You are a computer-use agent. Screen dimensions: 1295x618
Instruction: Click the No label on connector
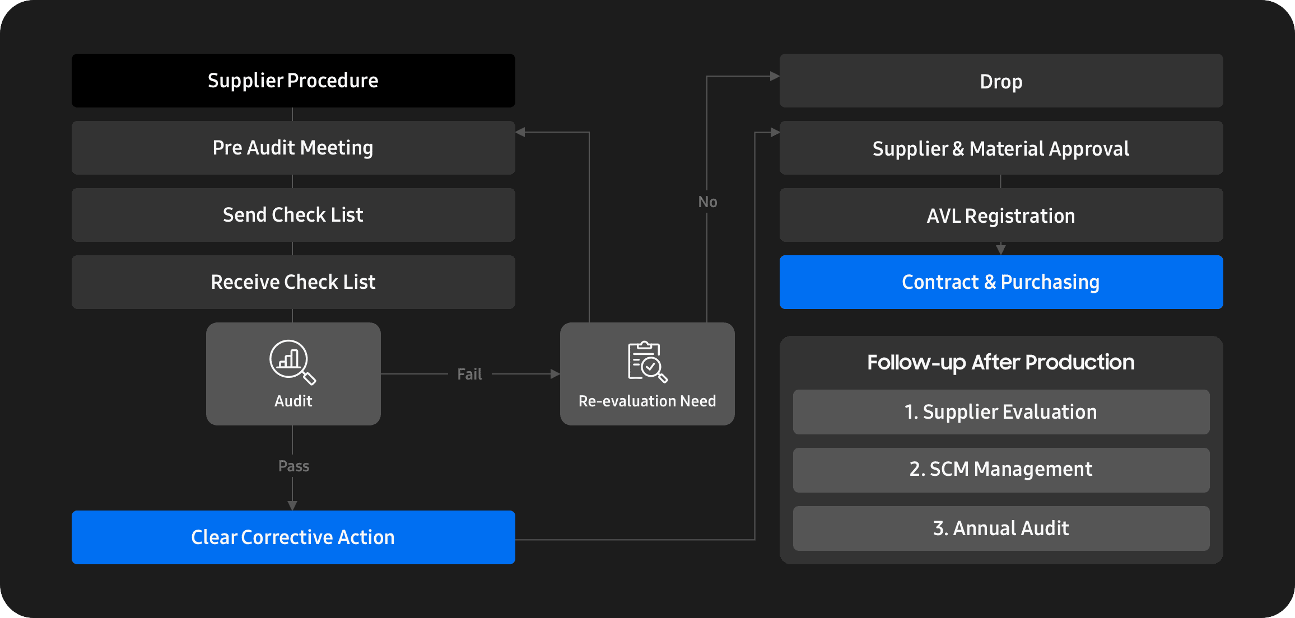(707, 202)
